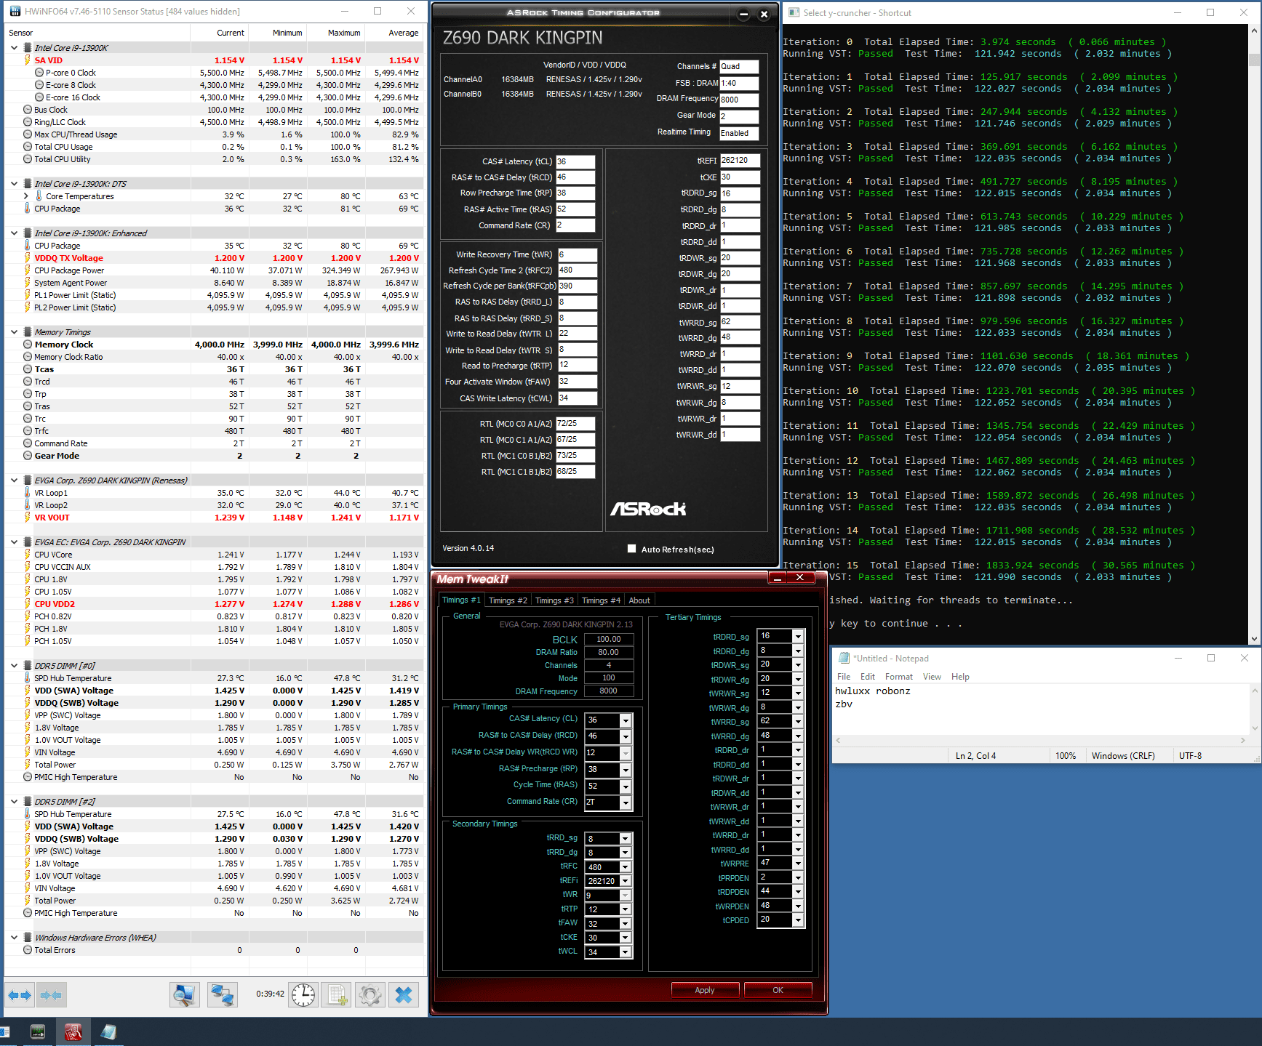This screenshot has width=1262, height=1046.
Task: Click the icon beside Memory Timings header
Action: click(28, 332)
